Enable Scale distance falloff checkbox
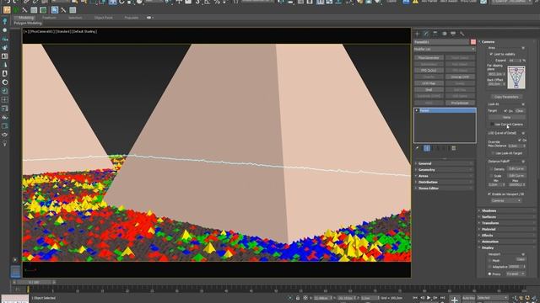The image size is (540, 303). coord(491,176)
